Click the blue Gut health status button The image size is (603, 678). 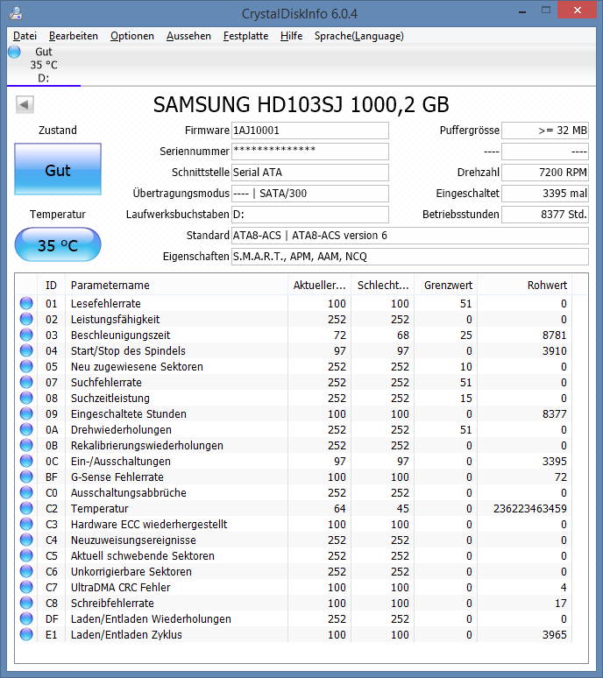[x=58, y=170]
